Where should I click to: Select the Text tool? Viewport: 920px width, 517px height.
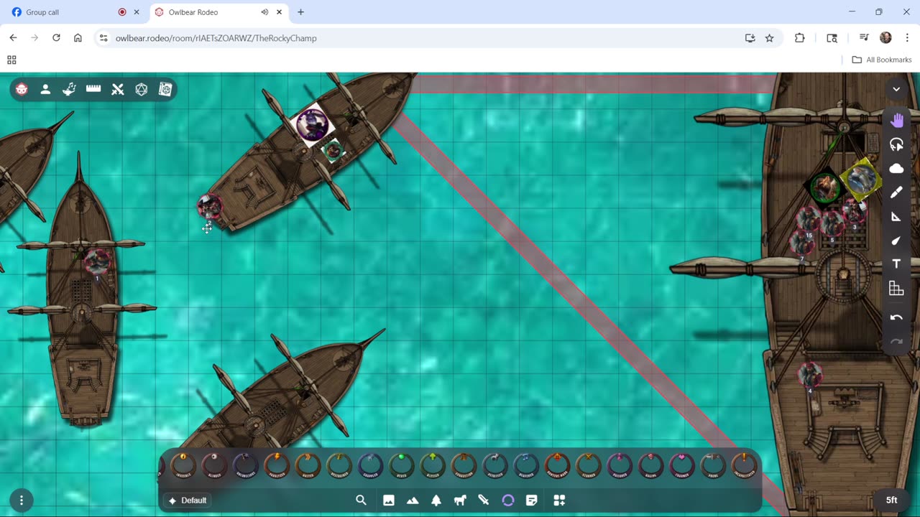896,264
